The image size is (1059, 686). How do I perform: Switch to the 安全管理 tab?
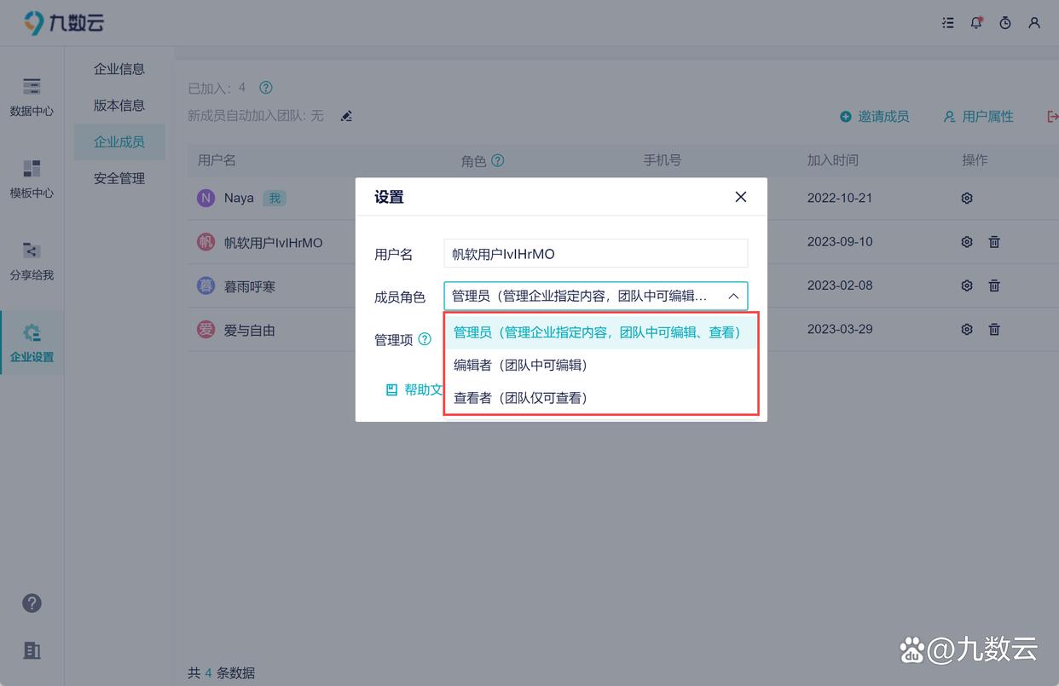(x=119, y=178)
